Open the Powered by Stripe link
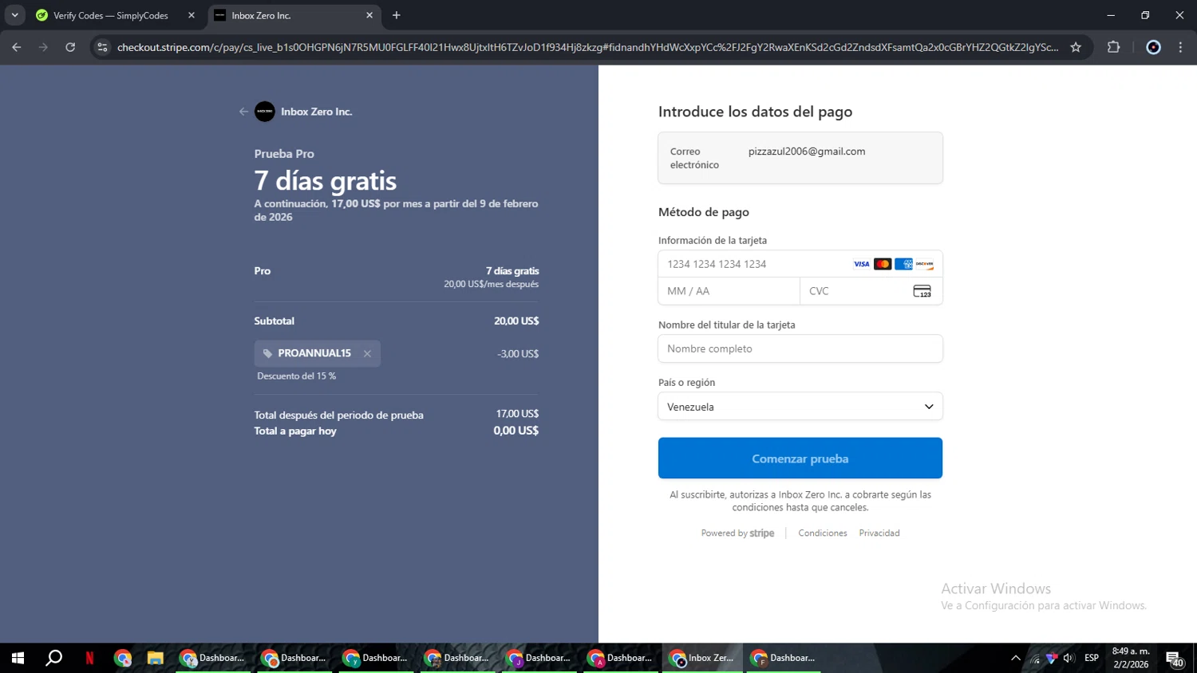The height and width of the screenshot is (673, 1197). [x=737, y=533]
